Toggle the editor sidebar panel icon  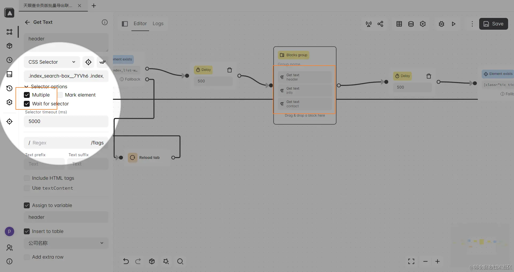[125, 24]
